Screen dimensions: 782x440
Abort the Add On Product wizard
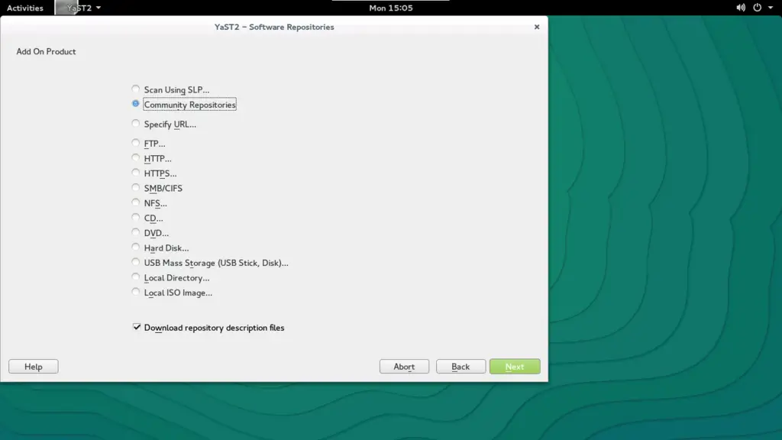pyautogui.click(x=404, y=366)
